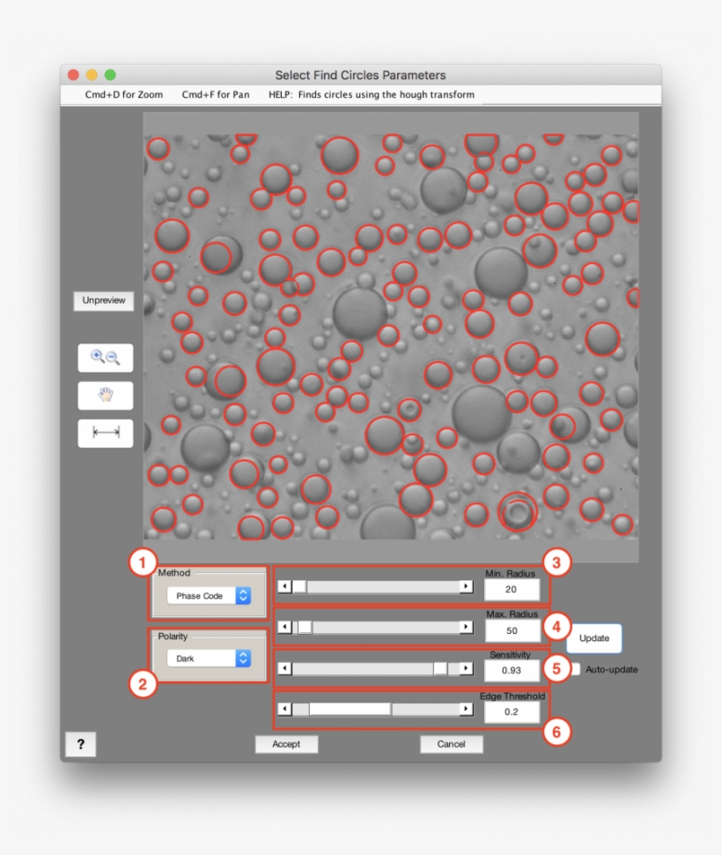The image size is (722, 855).
Task: Click the Cmd+F for Pan menu item
Action: (x=215, y=94)
